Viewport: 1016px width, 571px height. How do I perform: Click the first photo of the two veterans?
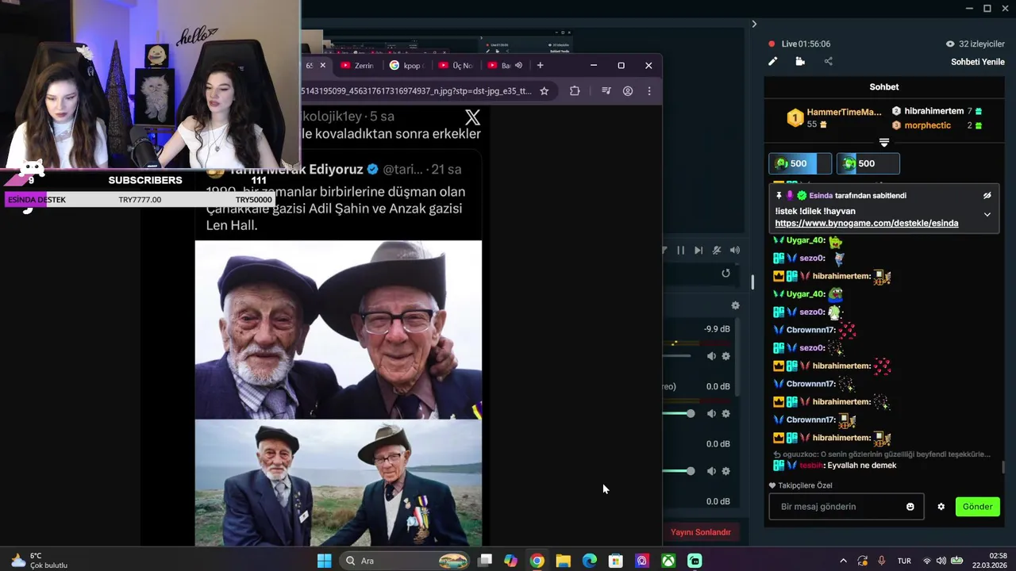point(338,329)
